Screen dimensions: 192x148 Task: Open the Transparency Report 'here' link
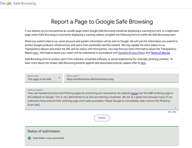click(x=36, y=53)
